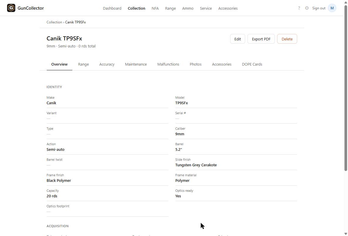This screenshot has width=348, height=236.
Task: Click the scrollbar up arrow
Action: [x=346, y=2]
